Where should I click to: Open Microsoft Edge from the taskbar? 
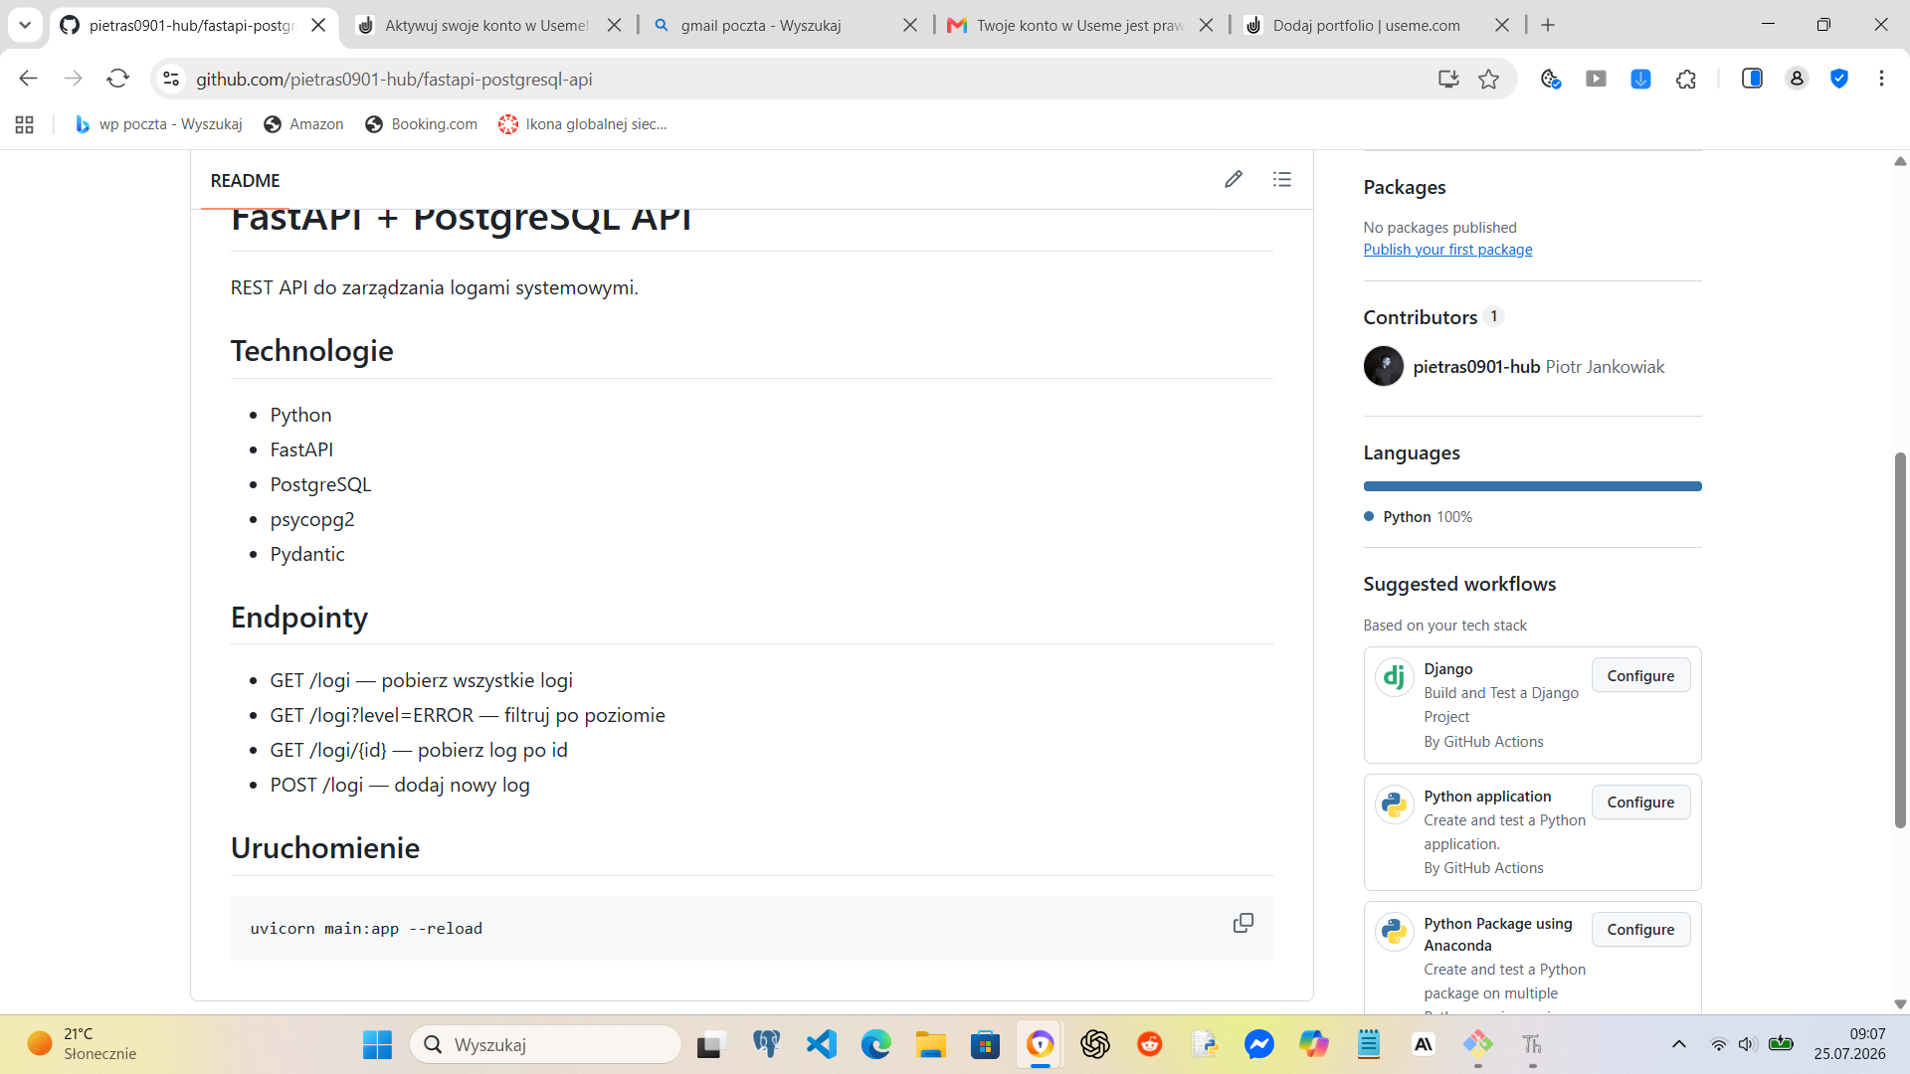[876, 1044]
